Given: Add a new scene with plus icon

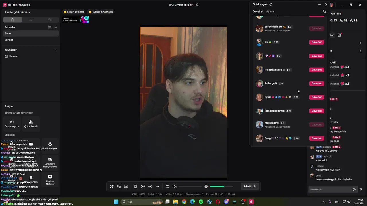Looking at the screenshot, I should (56, 27).
